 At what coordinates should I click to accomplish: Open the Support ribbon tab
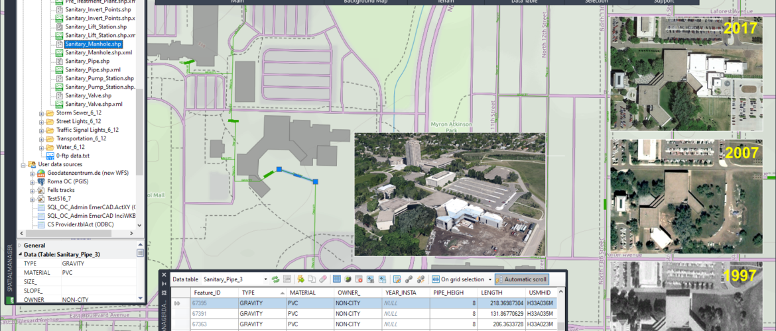click(x=664, y=2)
